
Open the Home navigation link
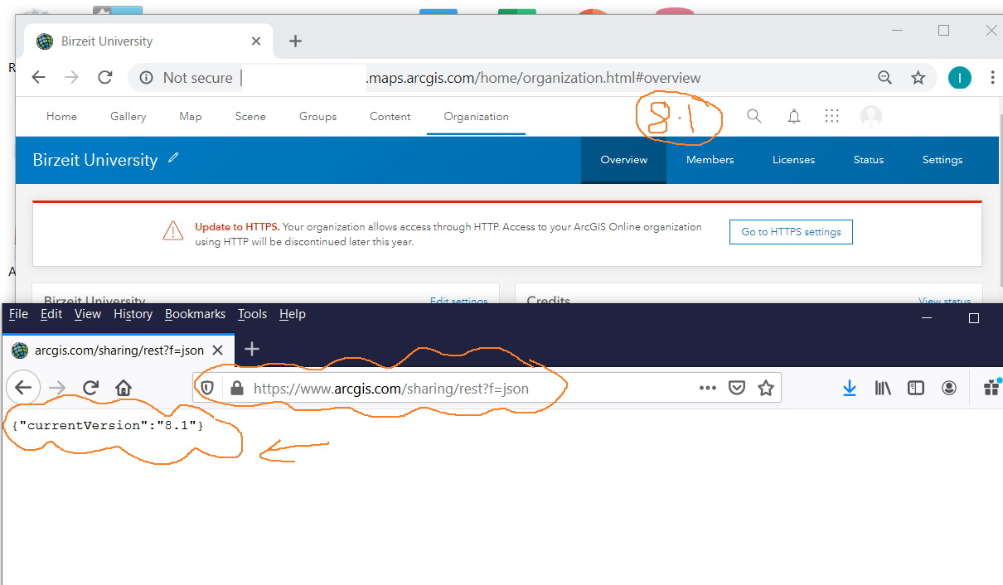(61, 116)
